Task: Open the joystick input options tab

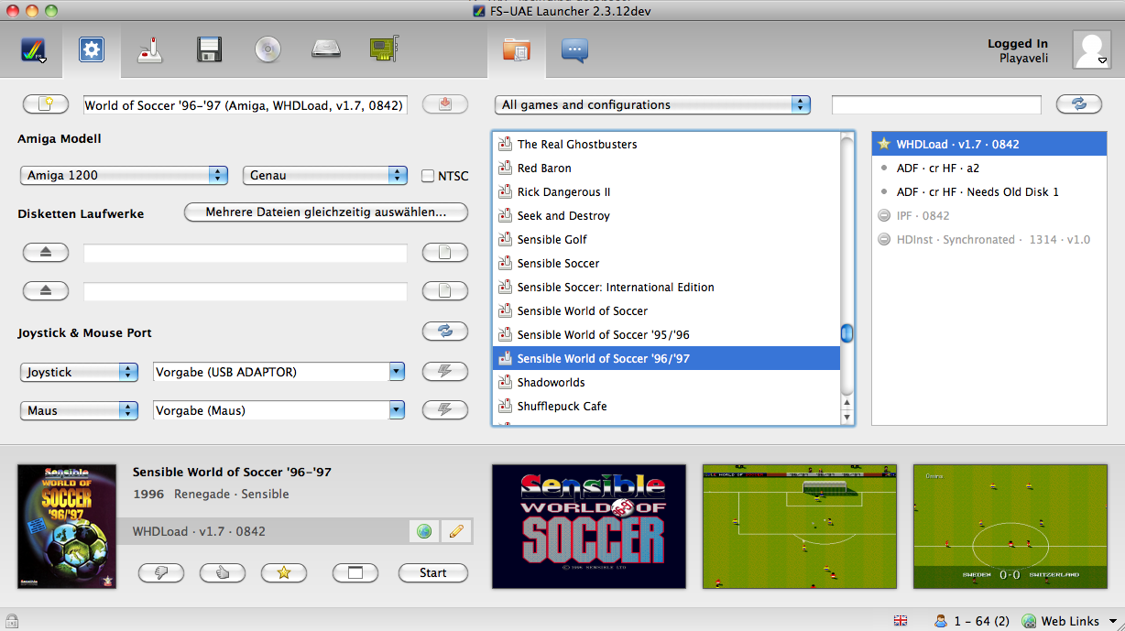Action: pos(149,50)
